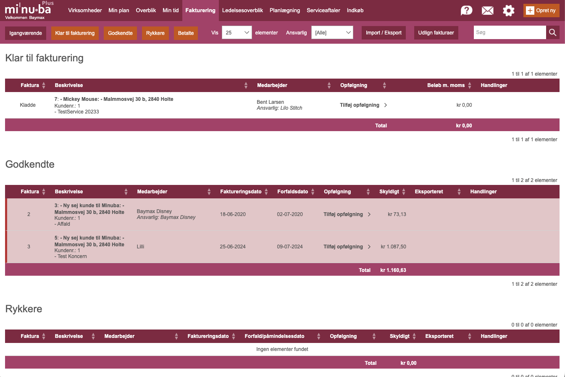Open the messages envelope icon
This screenshot has height=377, width=565.
pyautogui.click(x=487, y=11)
